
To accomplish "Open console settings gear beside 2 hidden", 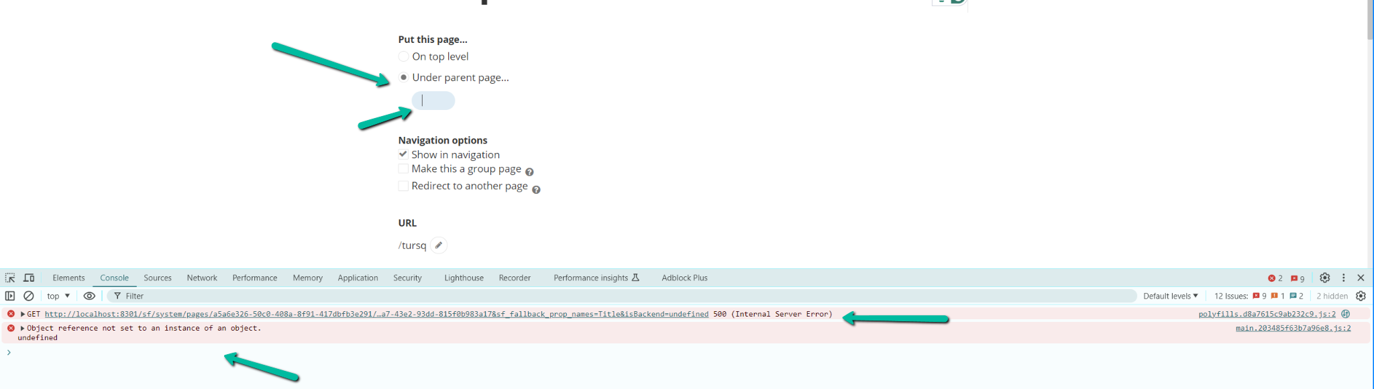I will (1361, 296).
